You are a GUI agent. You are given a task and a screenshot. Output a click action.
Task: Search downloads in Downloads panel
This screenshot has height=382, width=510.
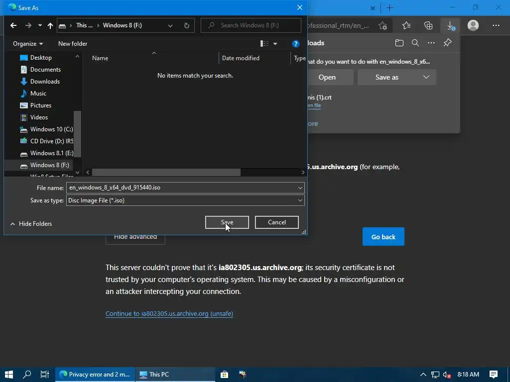point(415,43)
